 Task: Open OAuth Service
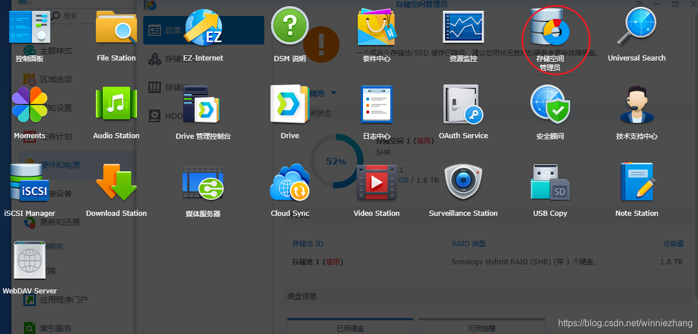463,105
